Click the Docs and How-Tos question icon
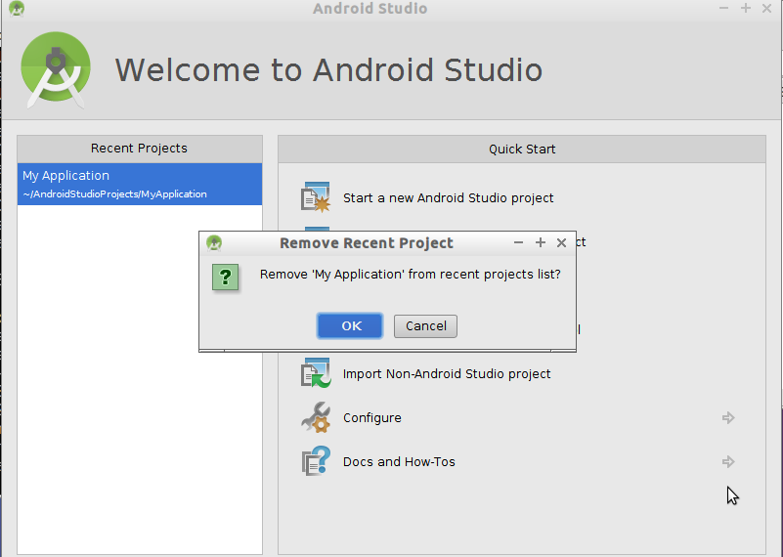Screen dimensions: 783x557 click(x=316, y=461)
